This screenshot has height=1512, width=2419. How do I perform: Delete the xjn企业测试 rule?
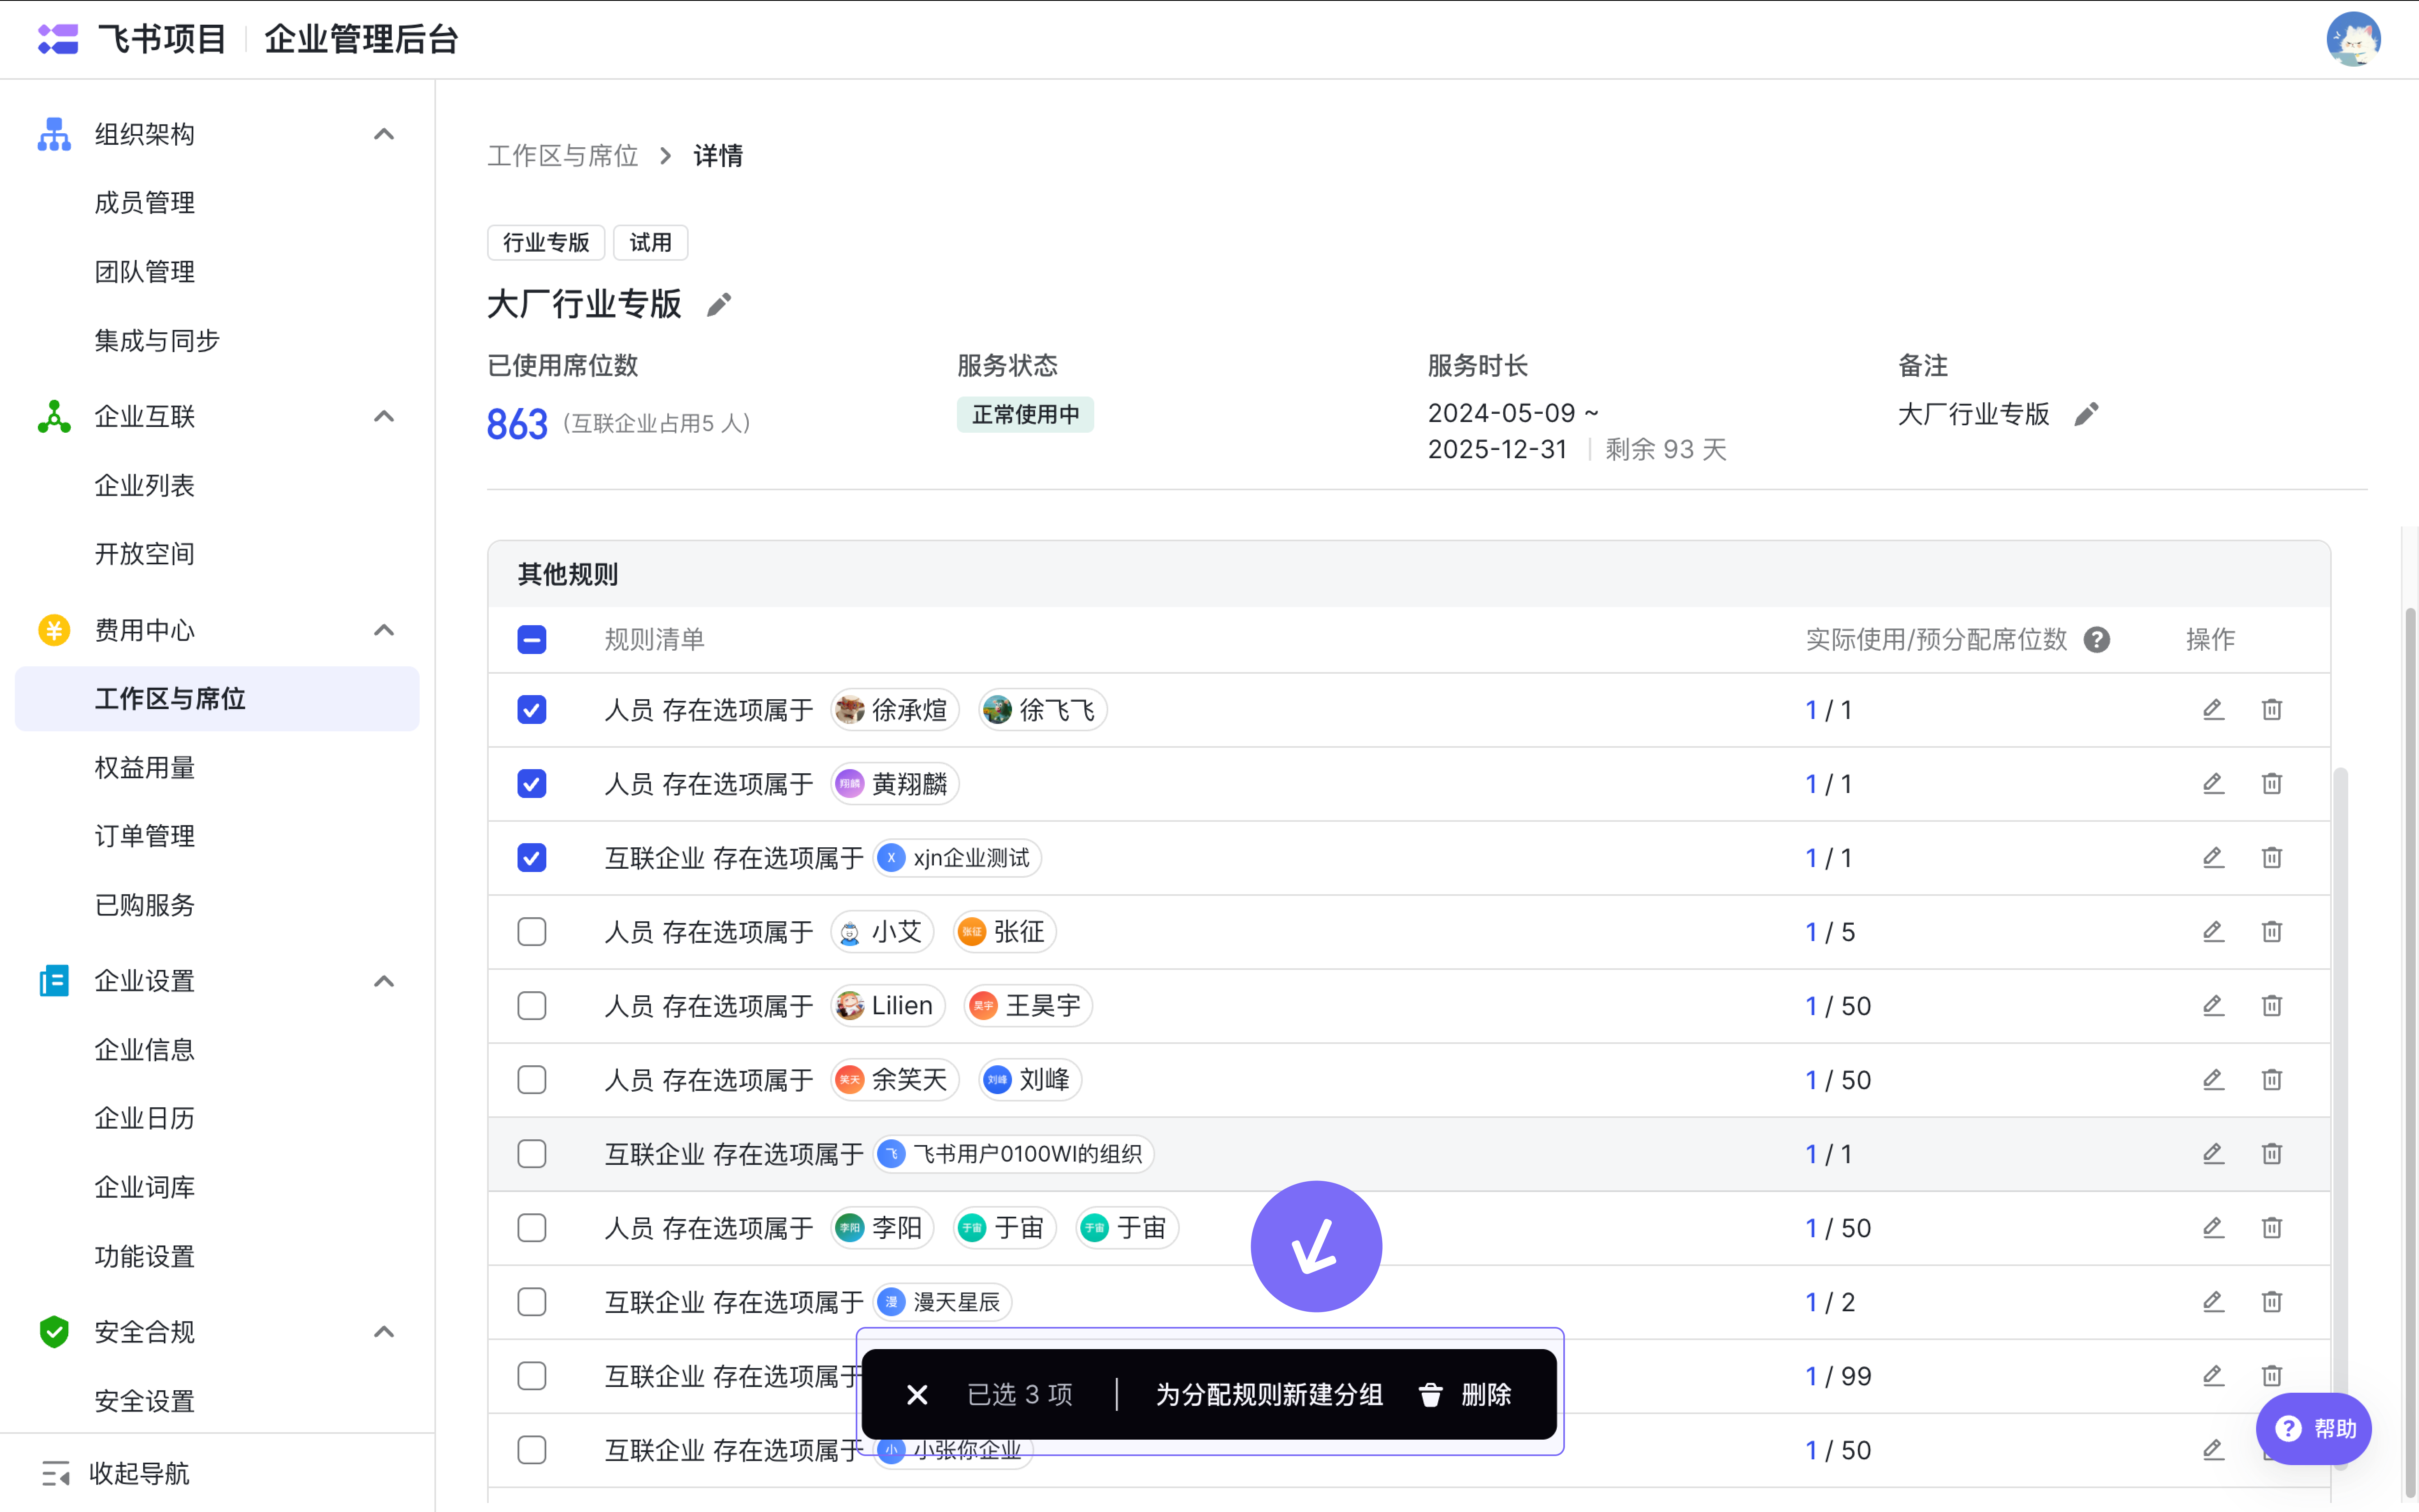point(2272,858)
